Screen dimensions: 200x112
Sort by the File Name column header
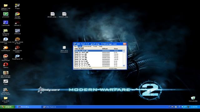(79, 49)
